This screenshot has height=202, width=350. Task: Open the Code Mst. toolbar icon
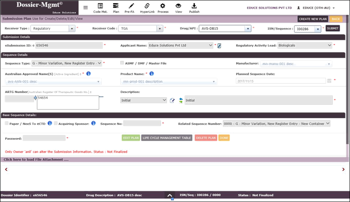(100, 6)
